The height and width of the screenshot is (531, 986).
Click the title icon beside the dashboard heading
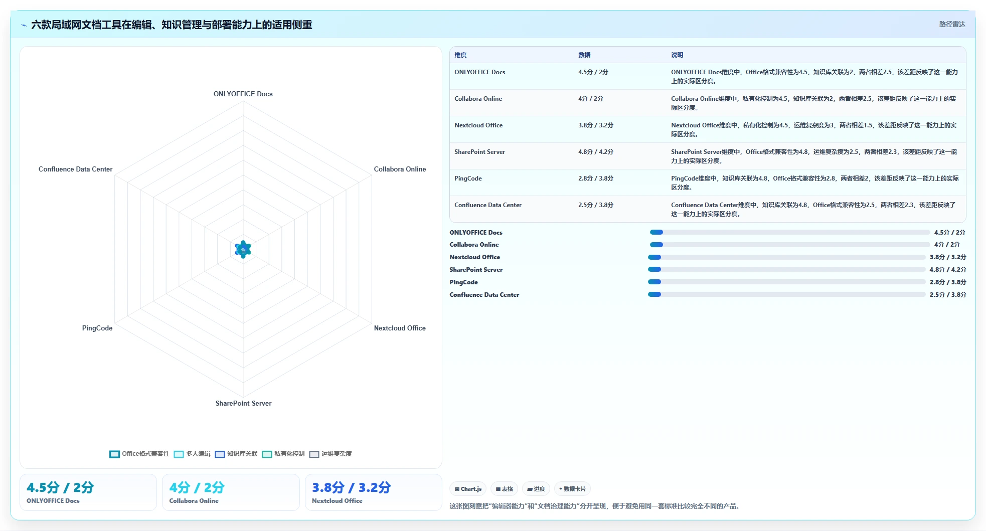[24, 25]
